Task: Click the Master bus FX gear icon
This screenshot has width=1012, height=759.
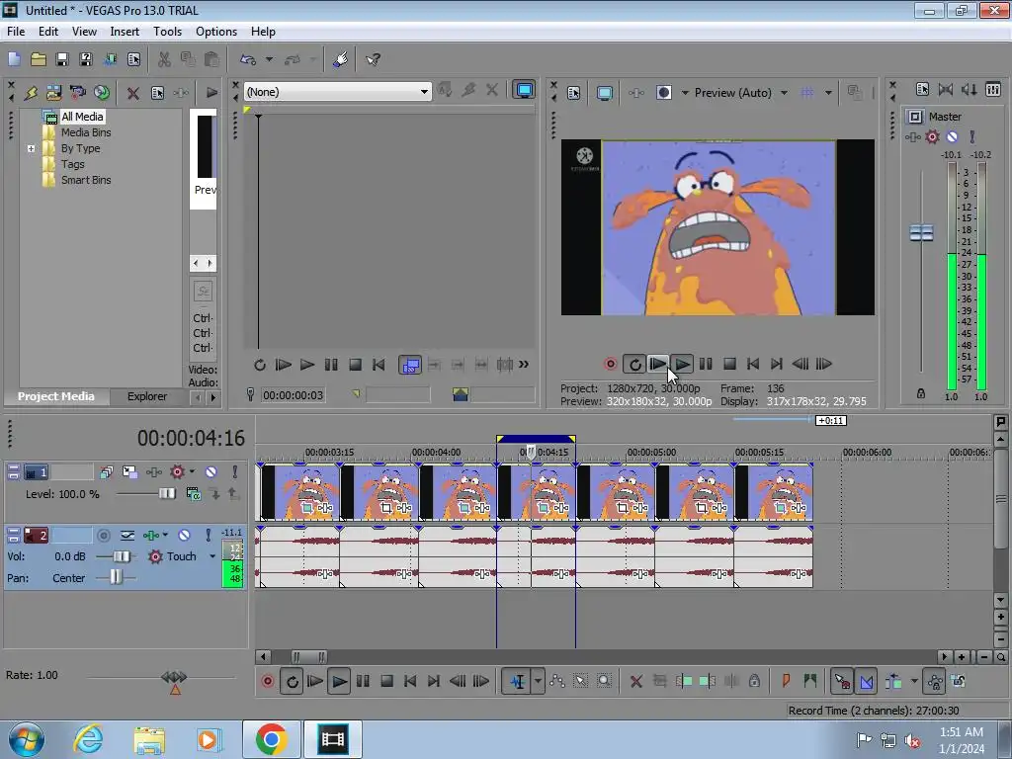Action: 932,136
